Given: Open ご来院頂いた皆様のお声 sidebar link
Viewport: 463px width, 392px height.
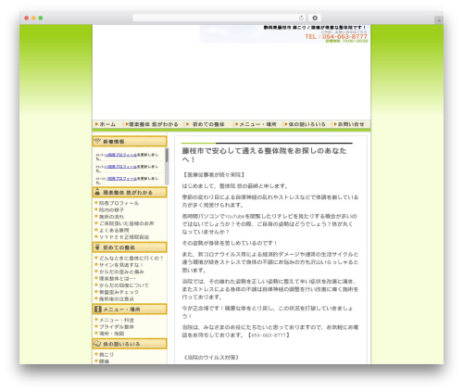Looking at the screenshot, I should click(x=127, y=223).
